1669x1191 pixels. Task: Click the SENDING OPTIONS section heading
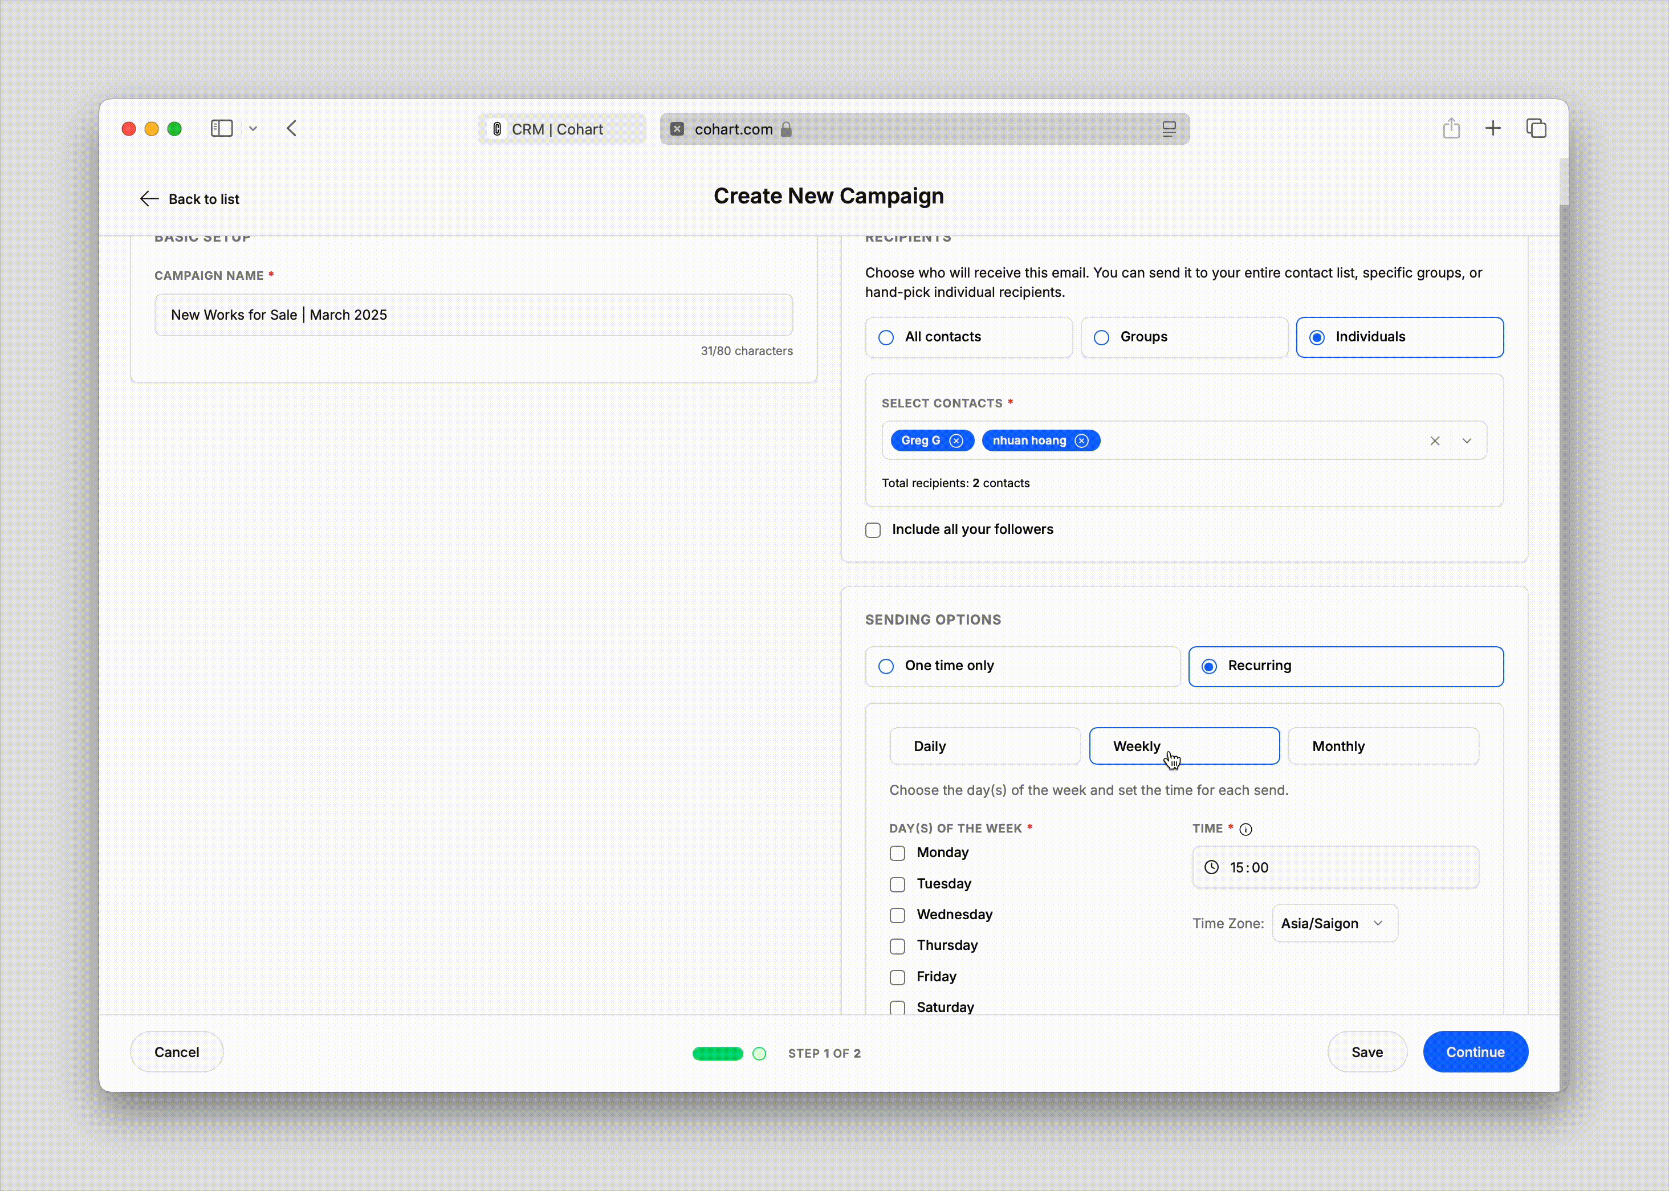933,619
